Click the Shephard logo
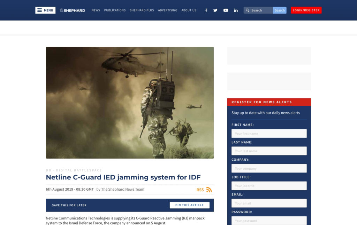The image size is (357, 225). 72,10
